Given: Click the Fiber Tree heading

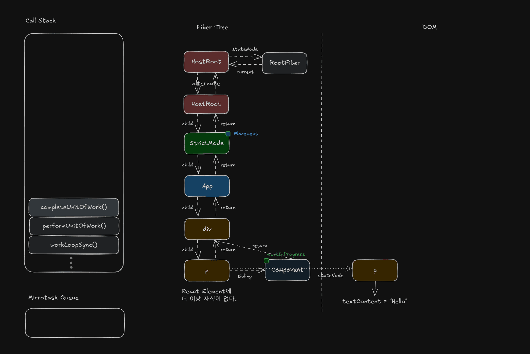Looking at the screenshot, I should (x=212, y=27).
